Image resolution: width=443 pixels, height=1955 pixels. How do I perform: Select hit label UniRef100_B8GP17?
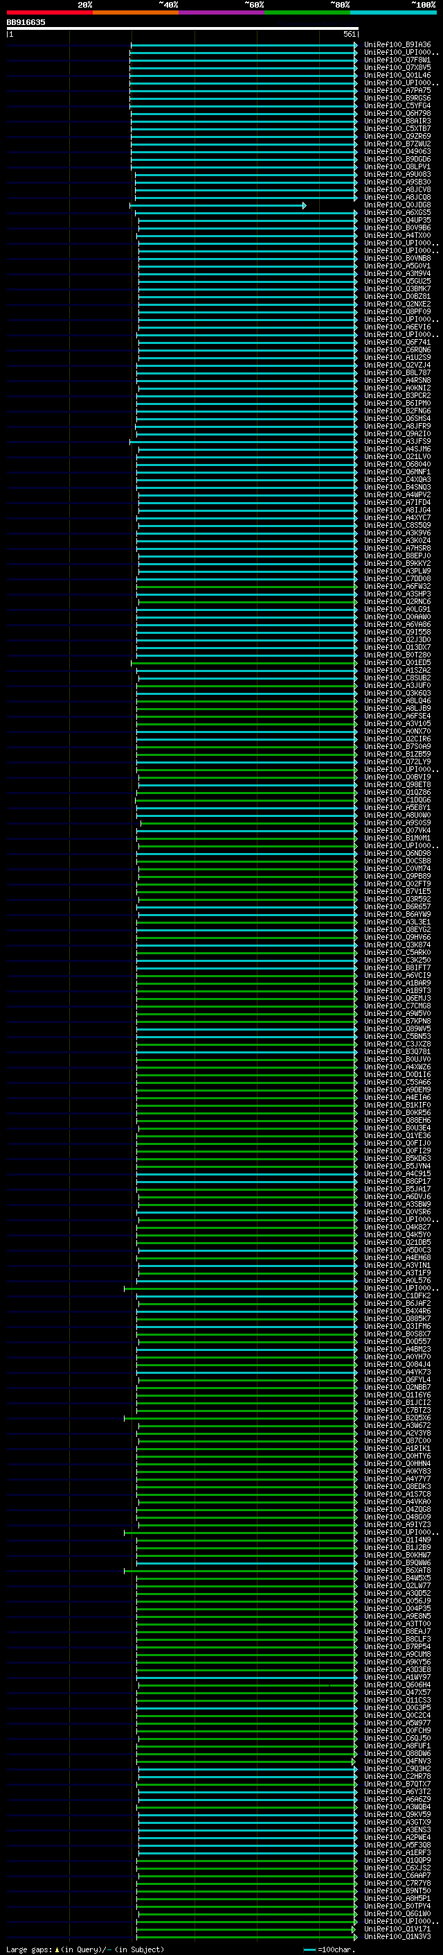pos(397,1182)
